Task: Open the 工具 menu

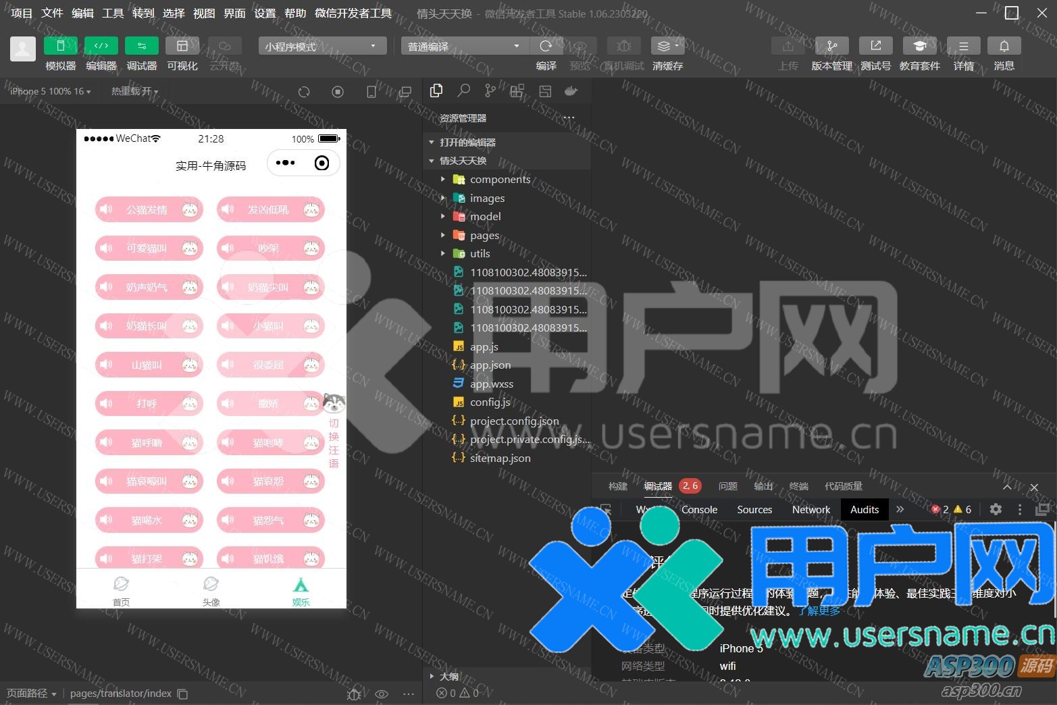Action: tap(112, 13)
